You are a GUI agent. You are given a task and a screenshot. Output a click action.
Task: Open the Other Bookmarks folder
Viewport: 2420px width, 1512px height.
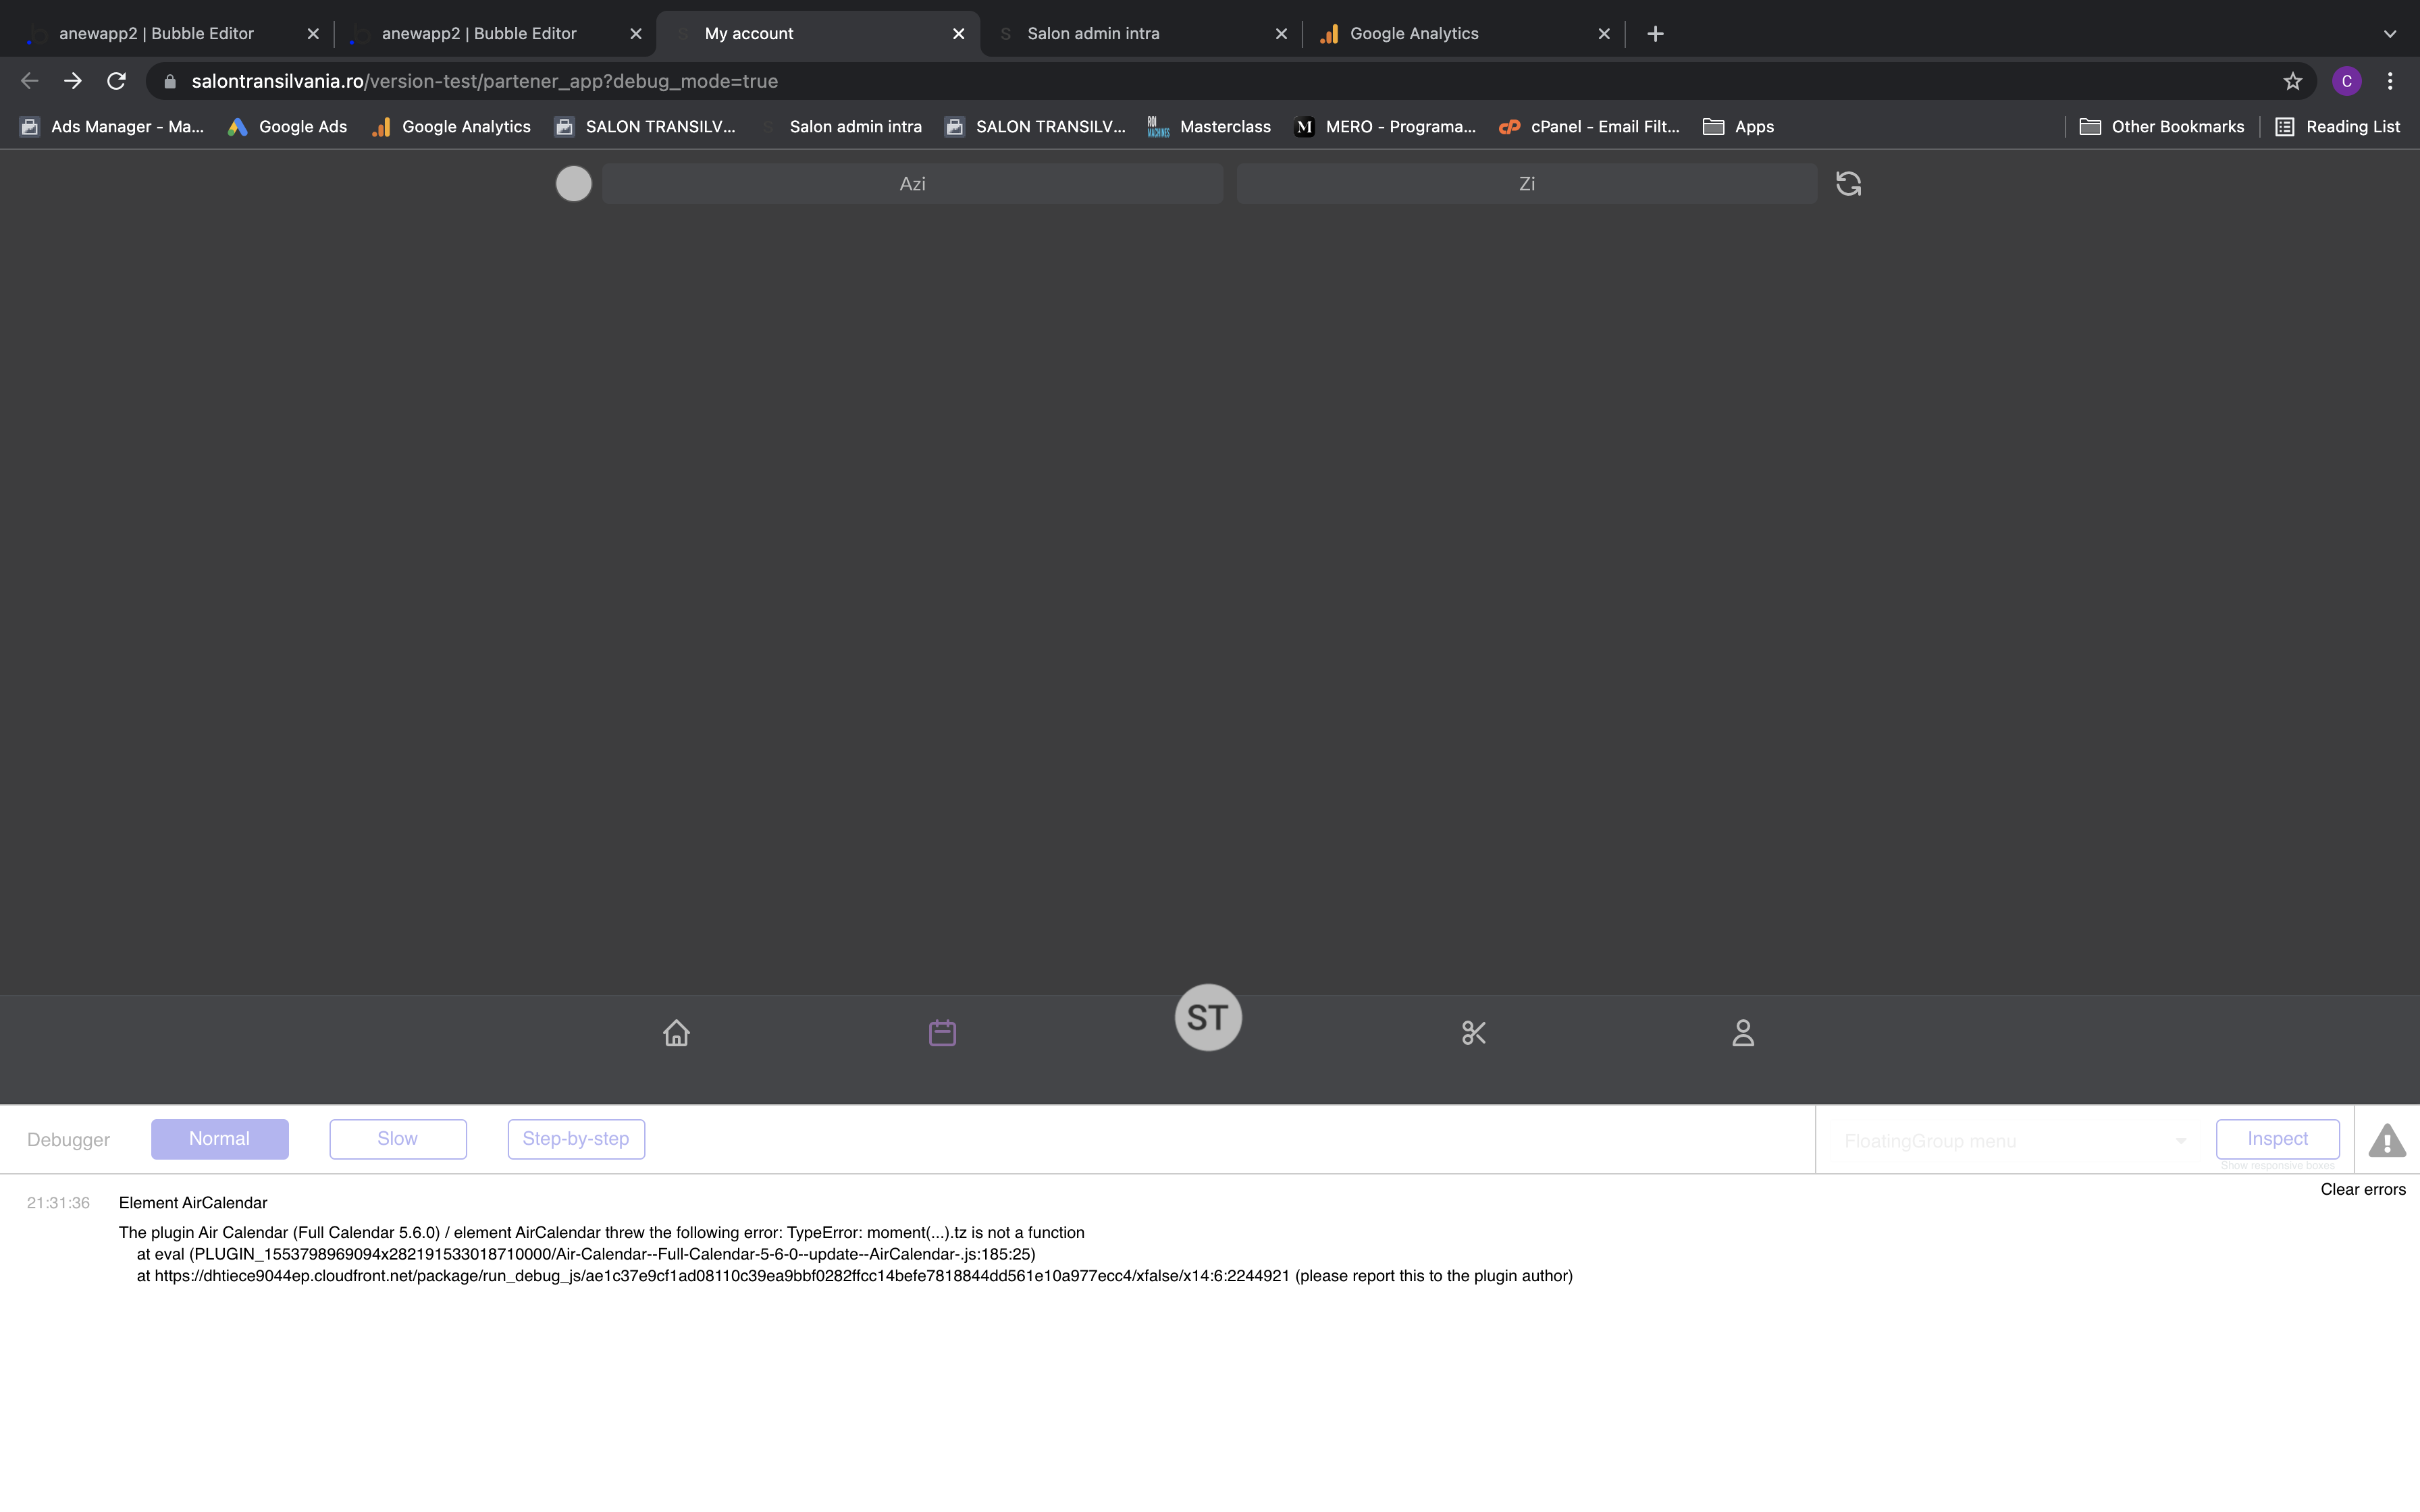pyautogui.click(x=2162, y=127)
